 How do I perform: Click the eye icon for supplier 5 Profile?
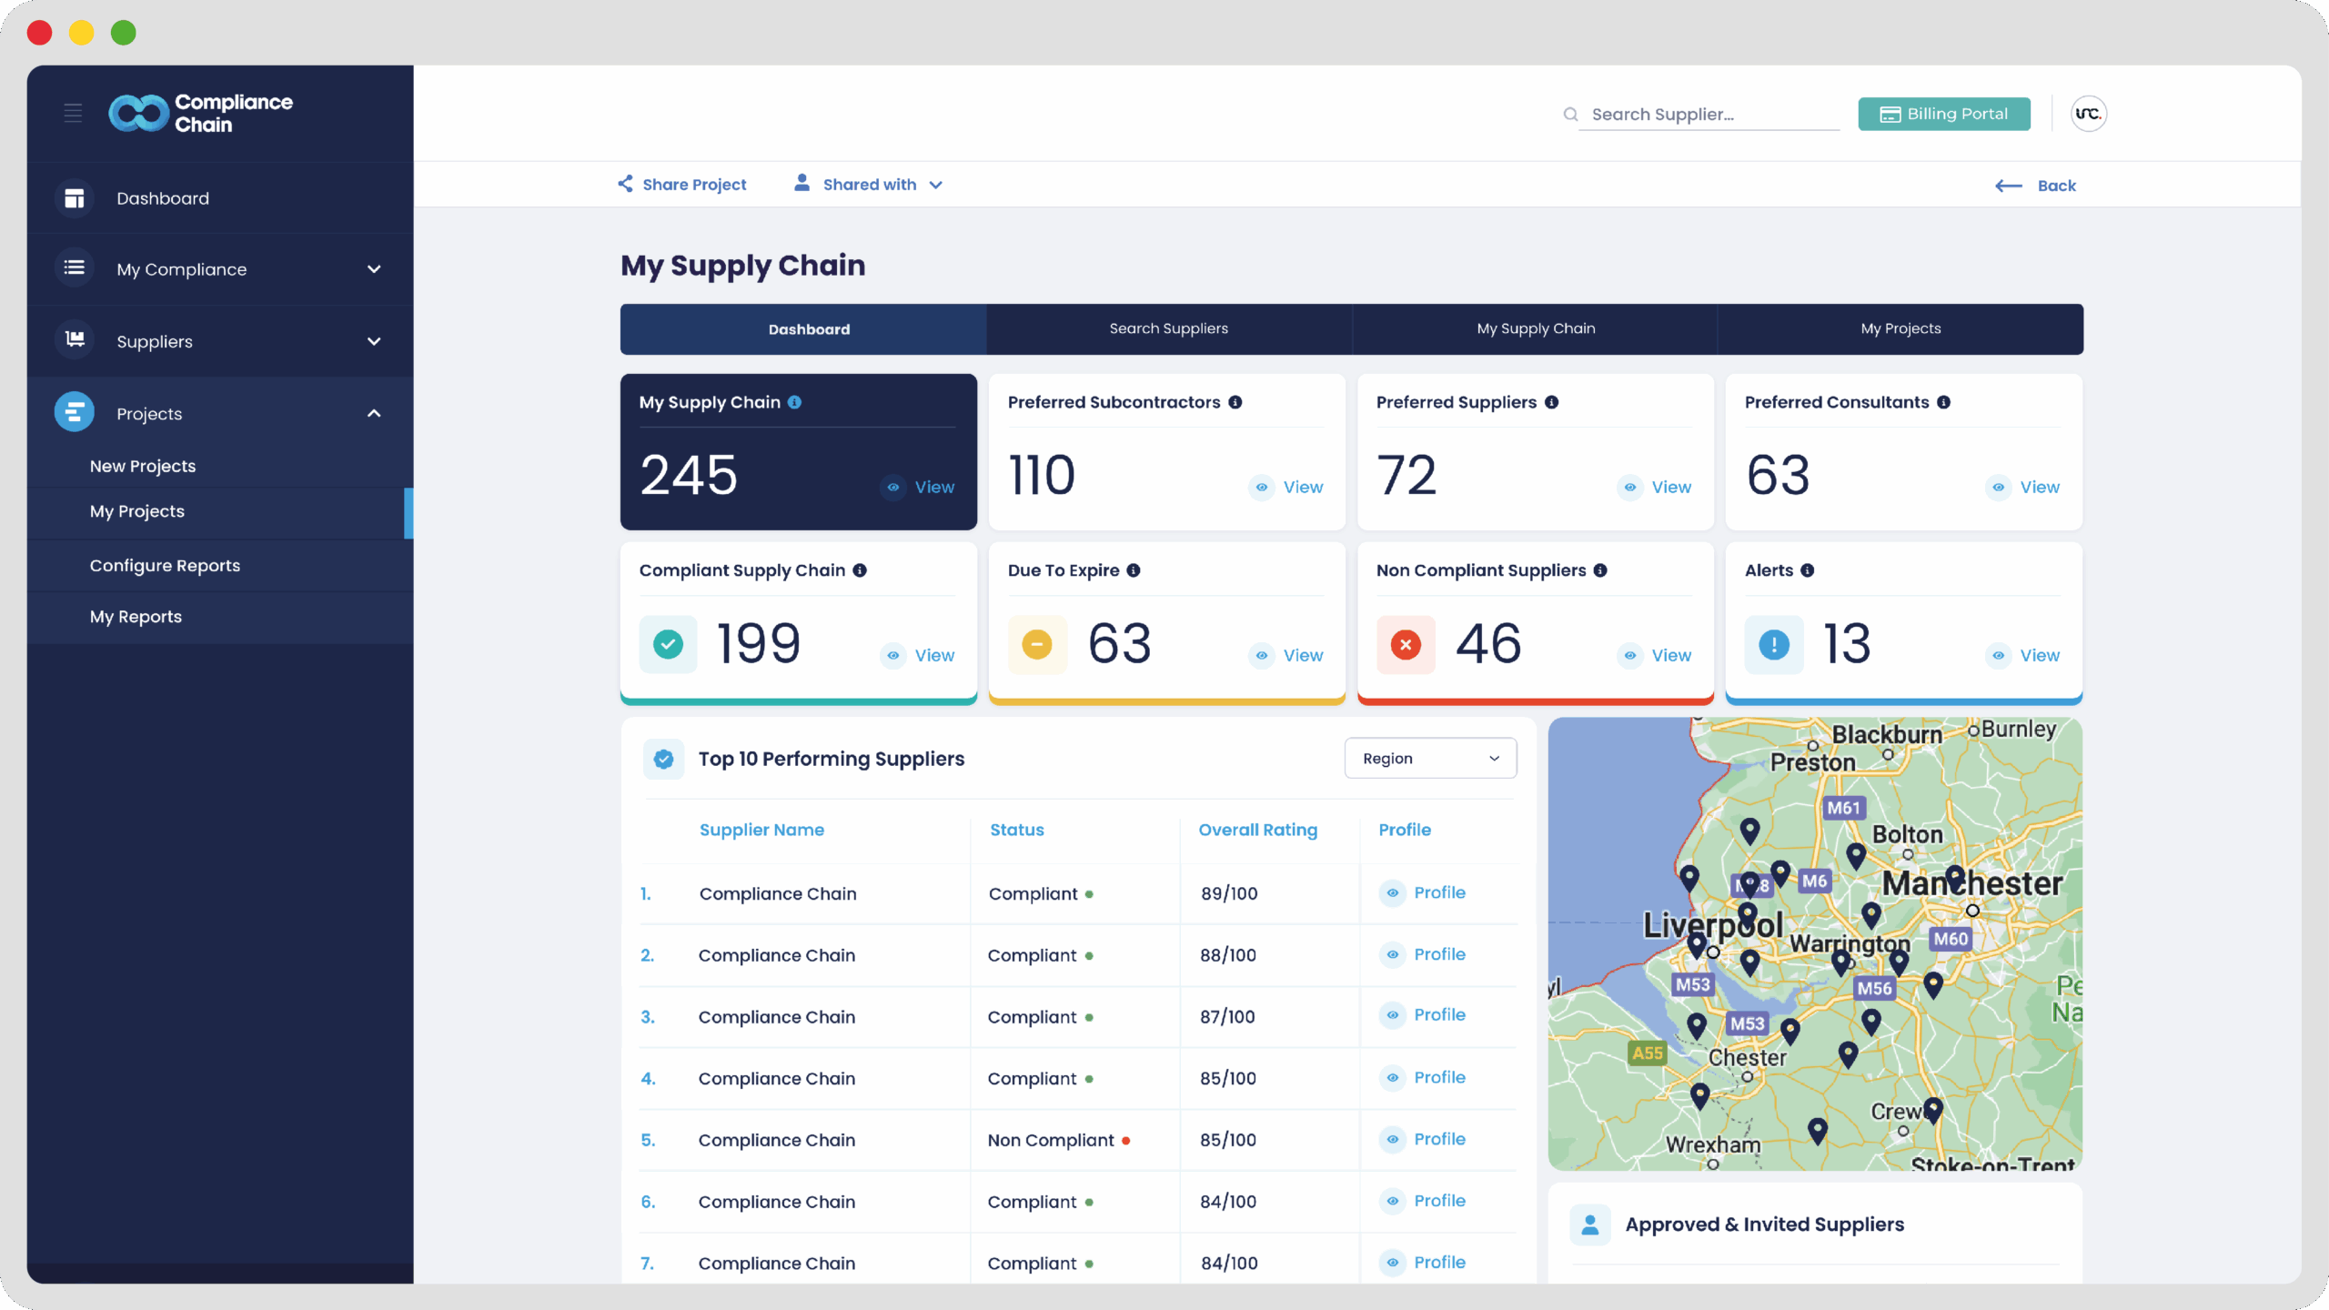point(1392,1139)
